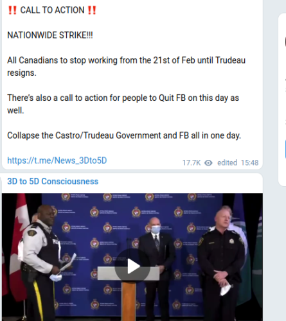Click the paragraph about Canadians stopping work

(126, 67)
